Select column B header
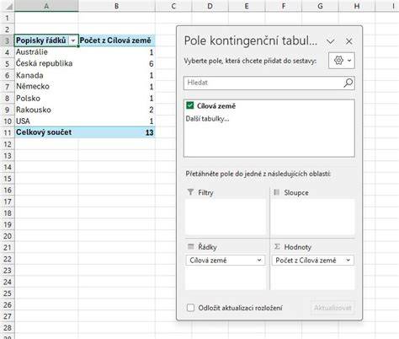This screenshot has height=339, width=399. point(117,6)
